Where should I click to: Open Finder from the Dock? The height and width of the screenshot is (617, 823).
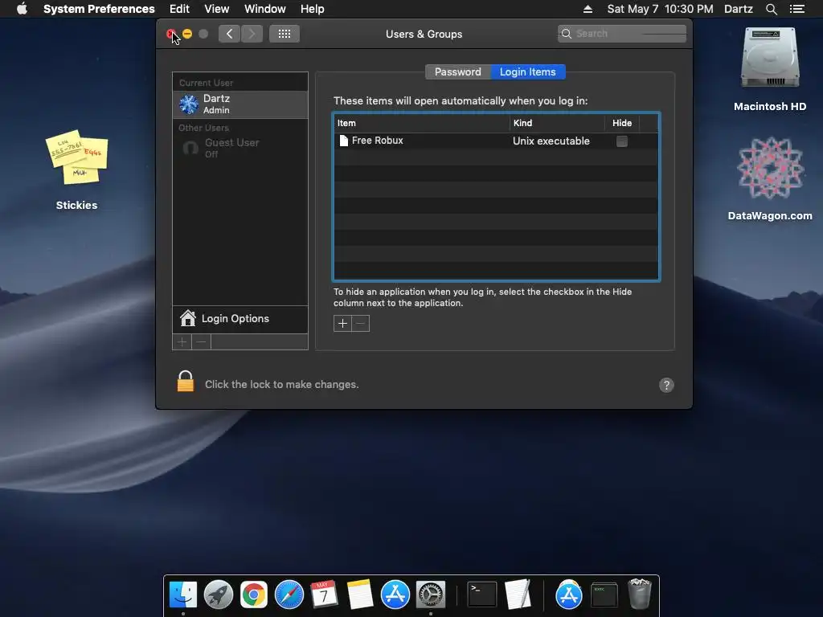coord(183,595)
